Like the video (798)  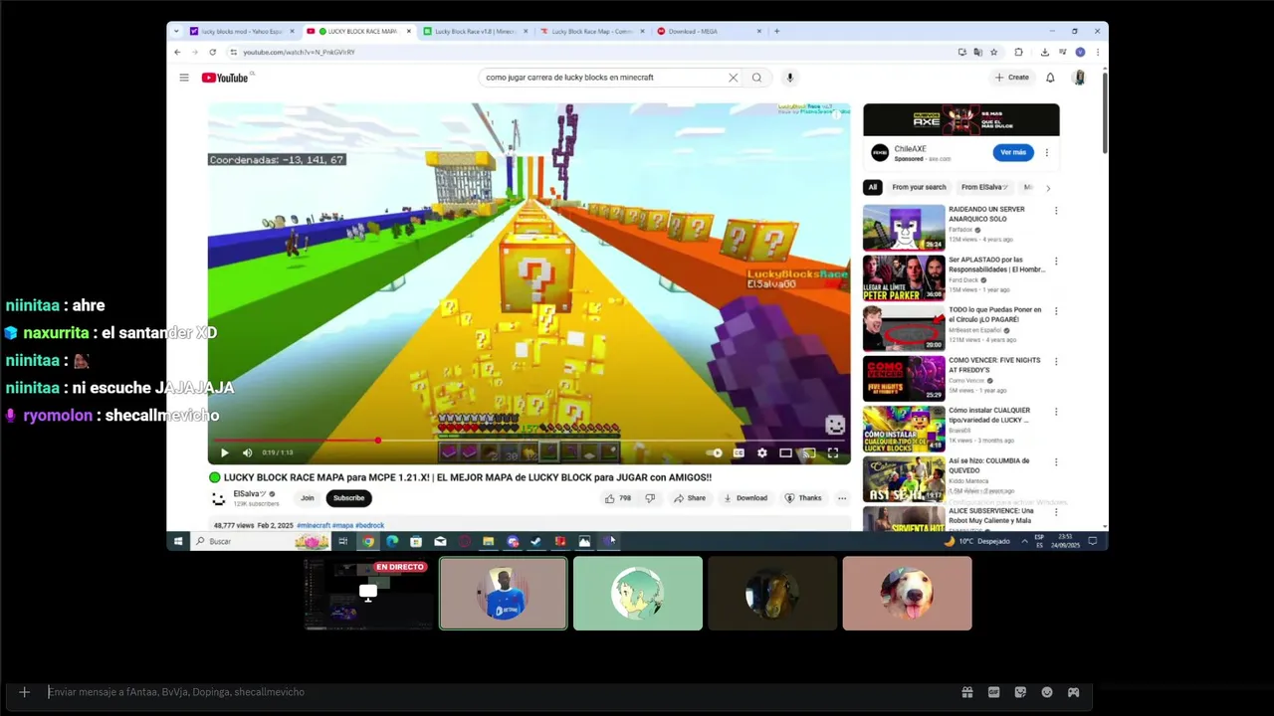618,498
